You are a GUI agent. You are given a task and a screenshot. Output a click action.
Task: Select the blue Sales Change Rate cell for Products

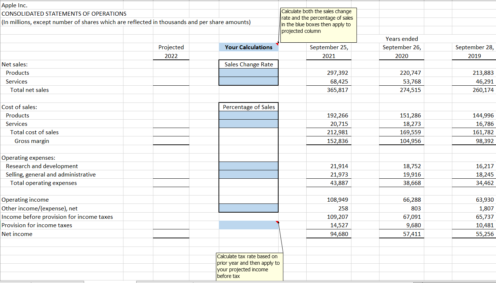coord(248,73)
